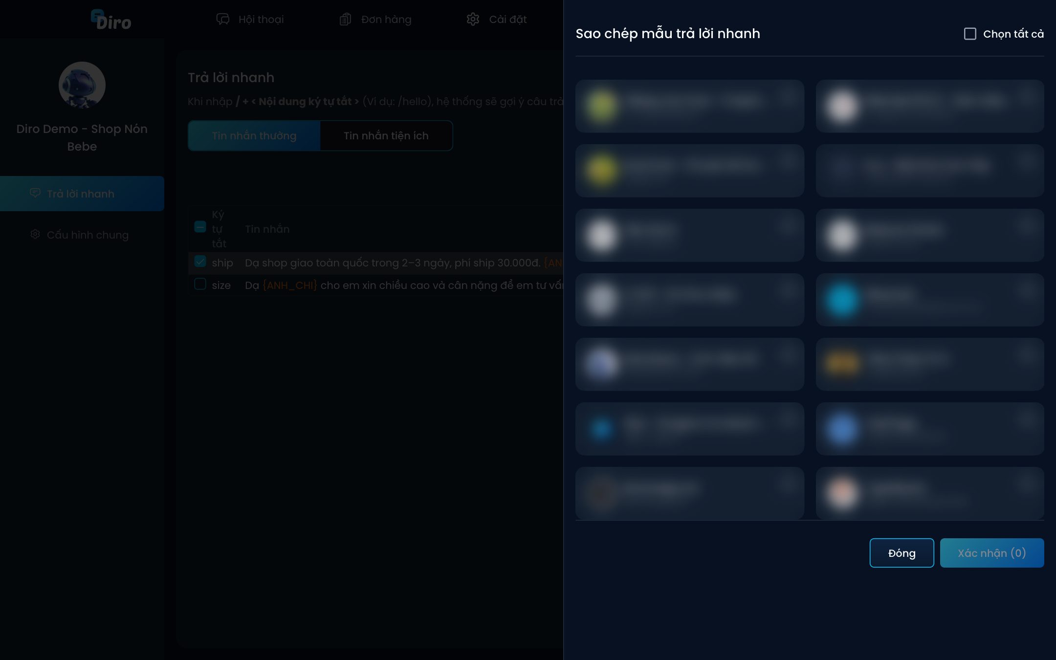1056x660 pixels.
Task: Tick the 'Chọn tất cả' checkbox
Action: click(970, 34)
